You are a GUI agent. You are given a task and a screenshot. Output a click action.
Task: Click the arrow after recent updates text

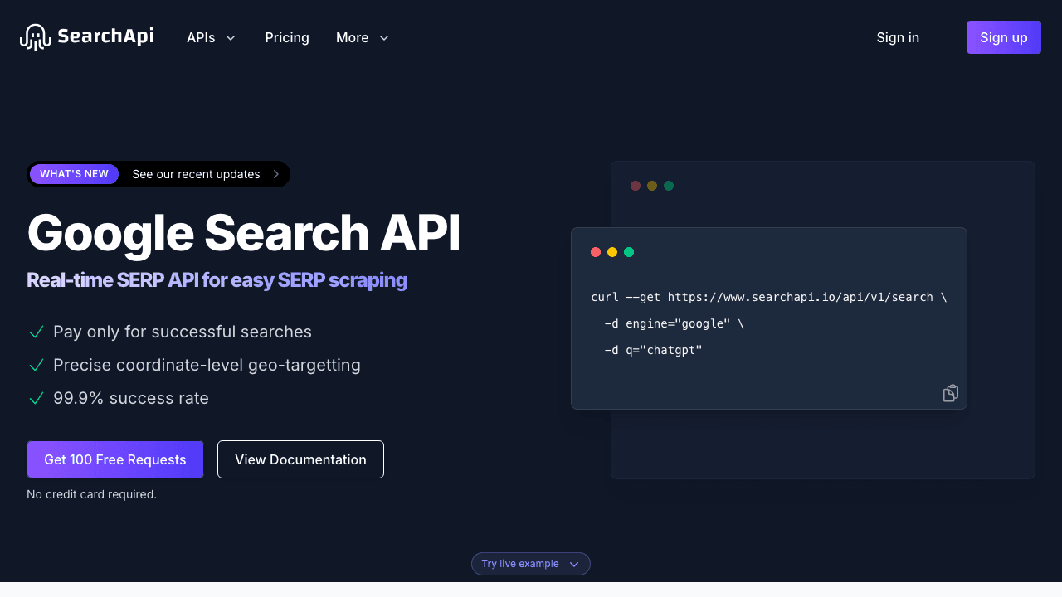pos(275,174)
